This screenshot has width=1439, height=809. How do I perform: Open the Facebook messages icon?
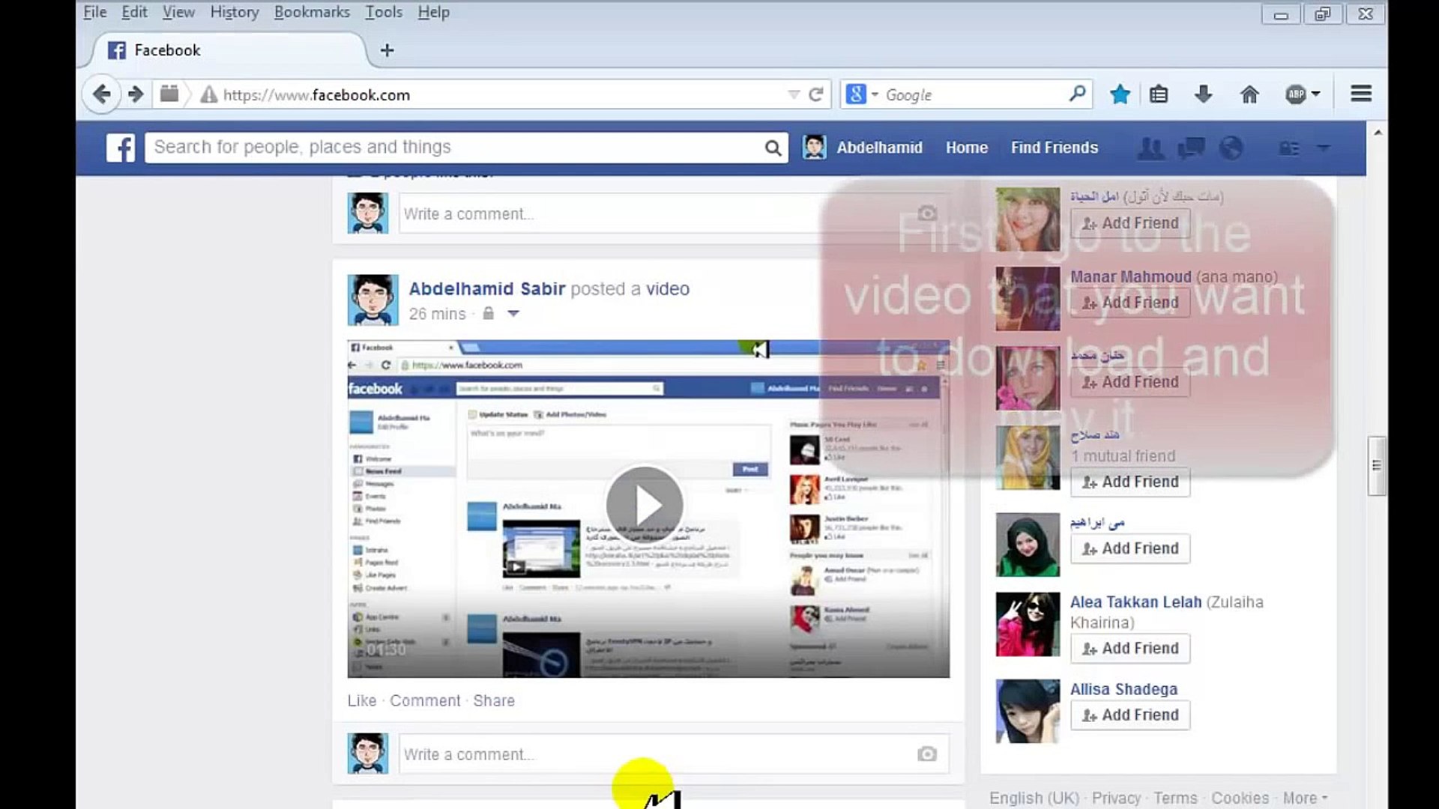point(1192,148)
